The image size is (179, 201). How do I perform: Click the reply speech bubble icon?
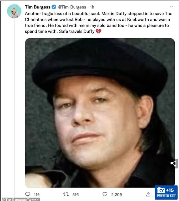click(x=28, y=194)
